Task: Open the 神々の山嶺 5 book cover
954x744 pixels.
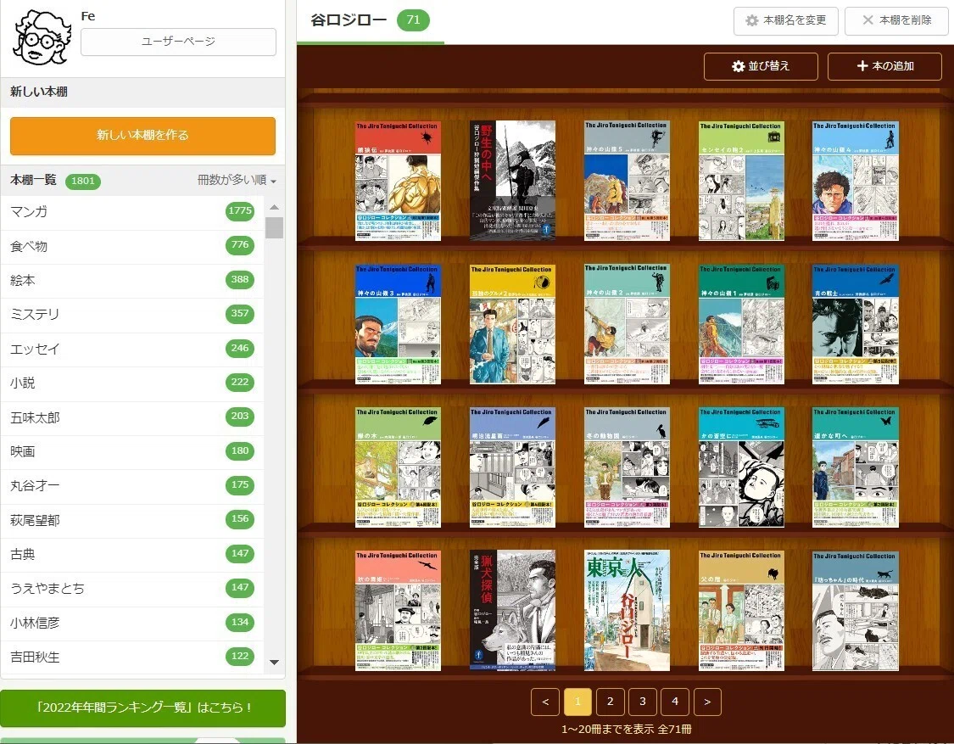Action: pos(627,181)
